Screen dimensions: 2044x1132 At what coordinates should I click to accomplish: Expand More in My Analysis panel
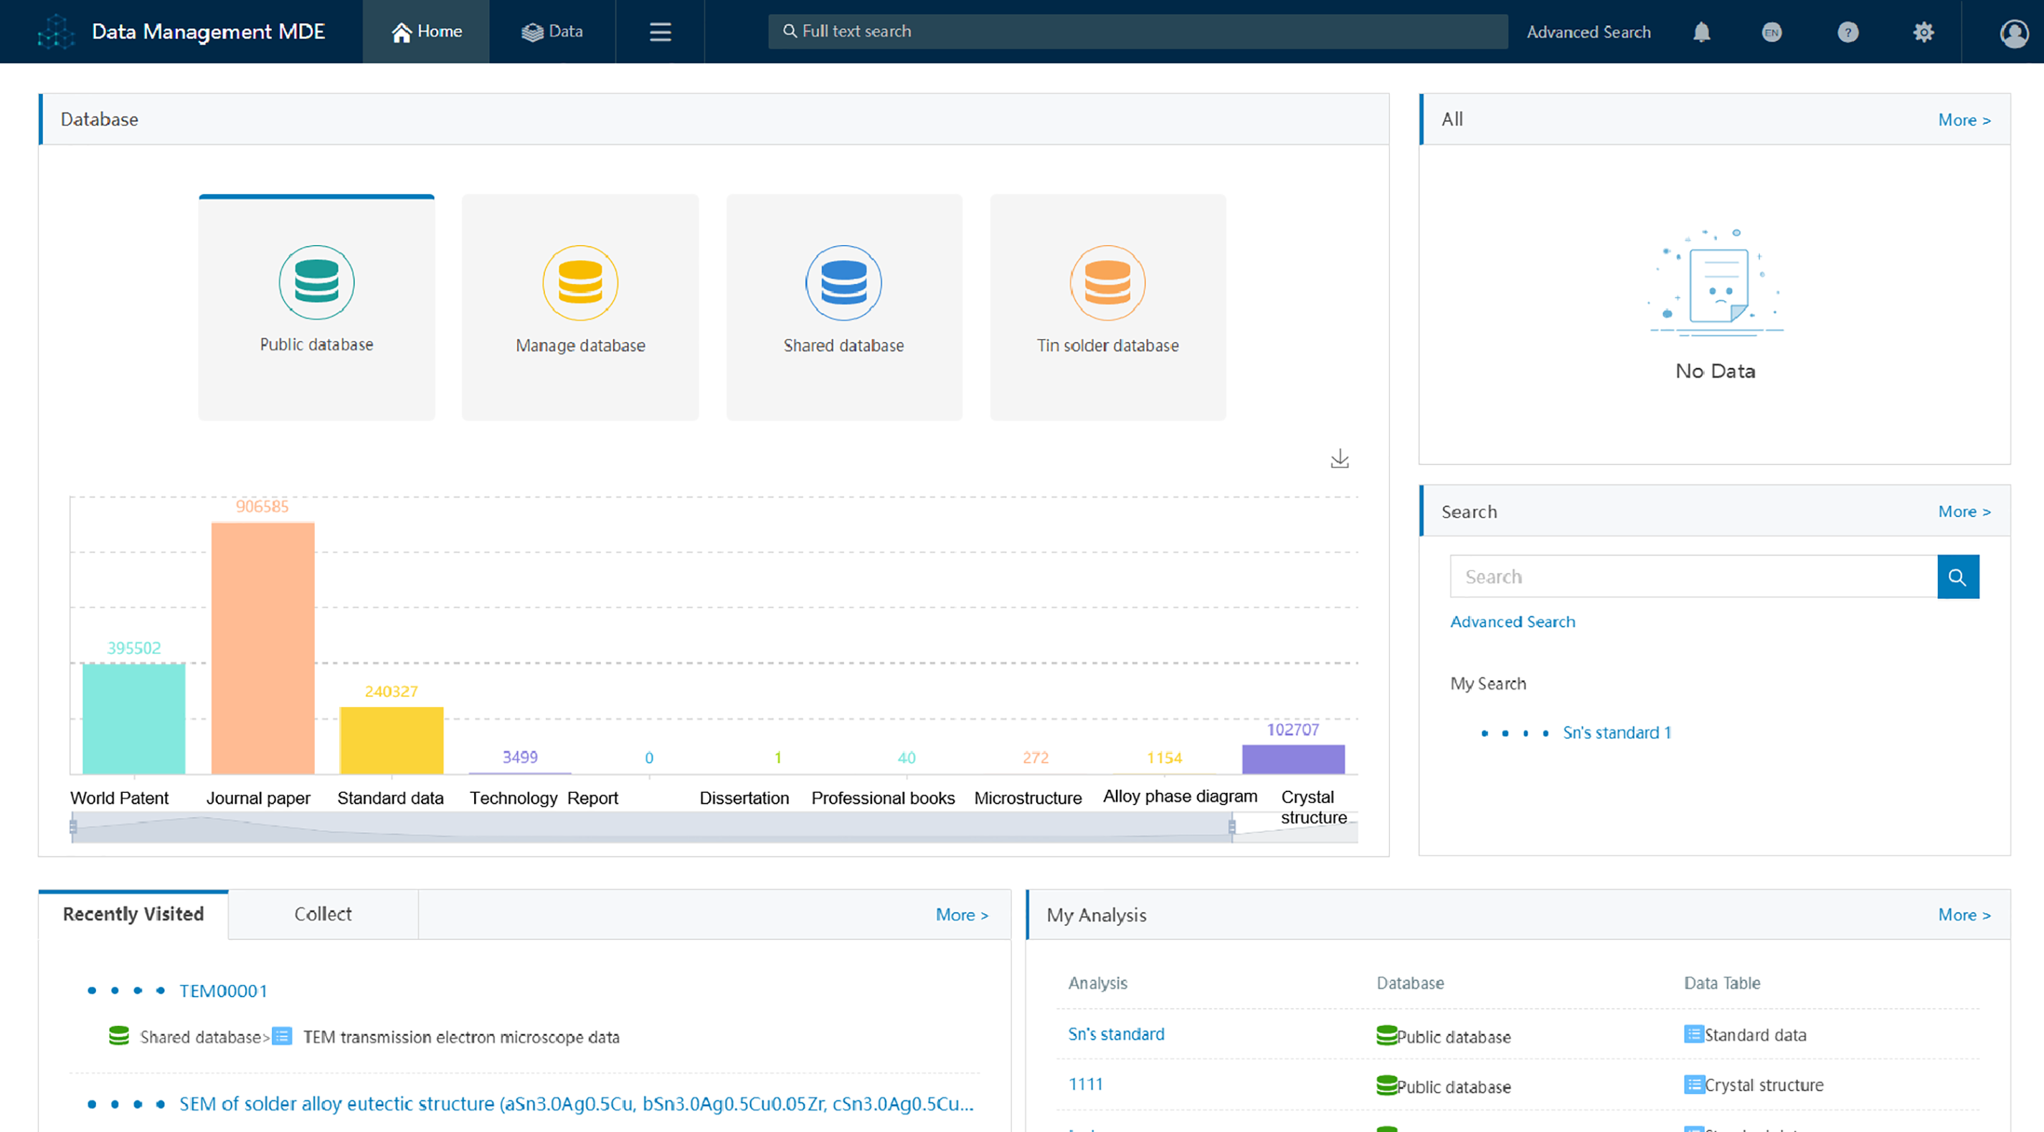click(1963, 915)
